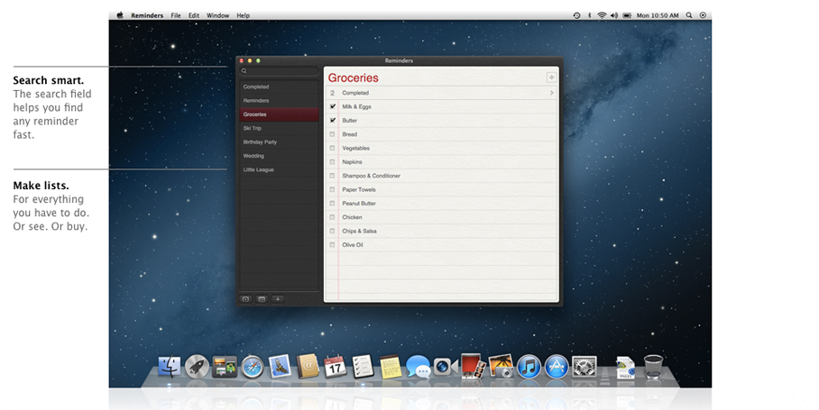Click the Groceries list title
This screenshot has width=819, height=410.
click(x=353, y=77)
